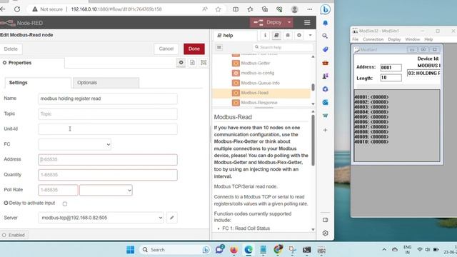
Task: Open Connection menu in ModSim32
Action: pyautogui.click(x=373, y=39)
